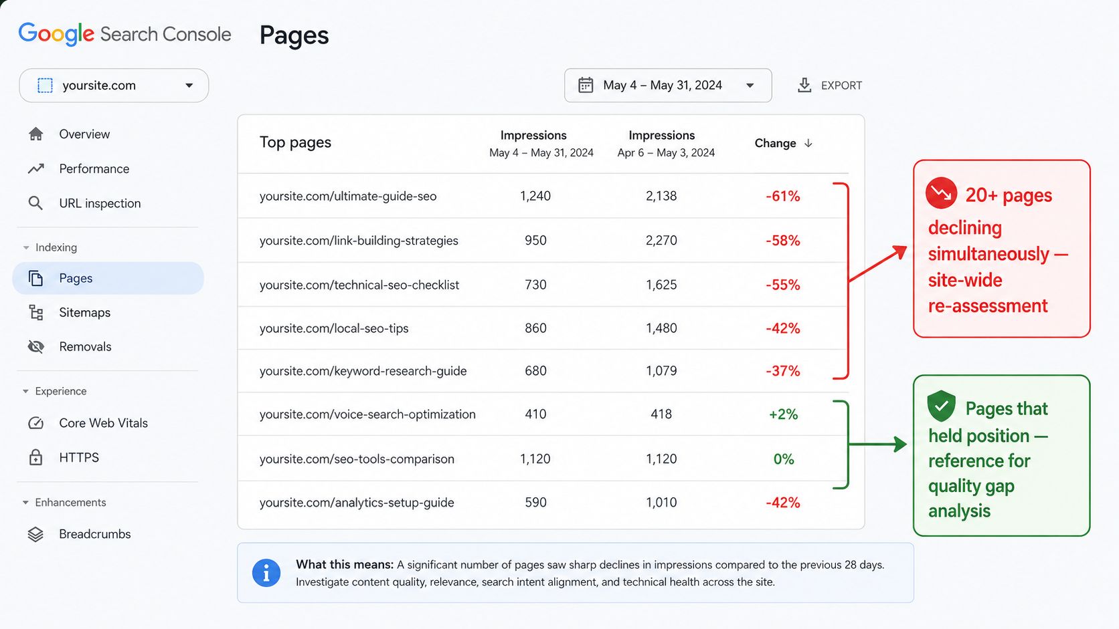Open yoursite.com/local-seo-tips row
This screenshot has height=629, width=1119.
(x=543, y=328)
